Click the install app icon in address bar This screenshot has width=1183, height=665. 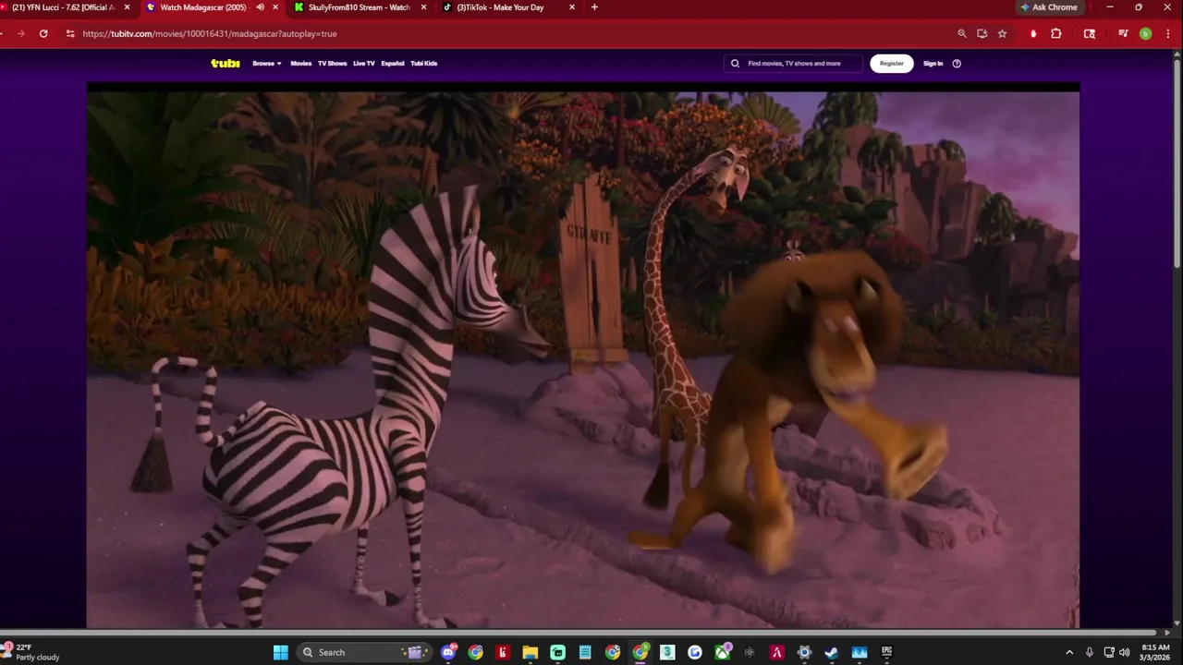[982, 33]
